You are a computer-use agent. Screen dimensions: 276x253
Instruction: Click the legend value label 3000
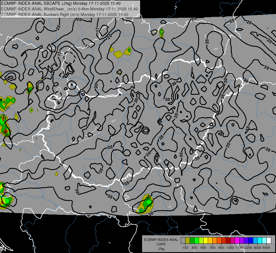(257, 248)
